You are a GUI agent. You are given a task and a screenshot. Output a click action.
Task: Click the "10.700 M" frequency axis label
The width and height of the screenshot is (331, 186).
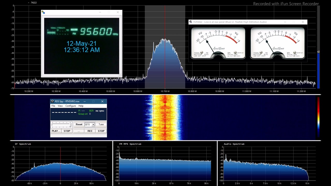pos(165,91)
